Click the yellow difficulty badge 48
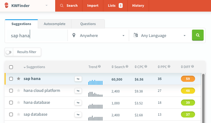This screenshot has height=123, width=211. [188, 91]
